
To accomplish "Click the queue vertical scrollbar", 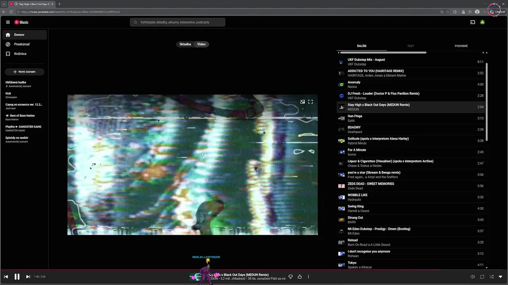I will tap(487, 101).
